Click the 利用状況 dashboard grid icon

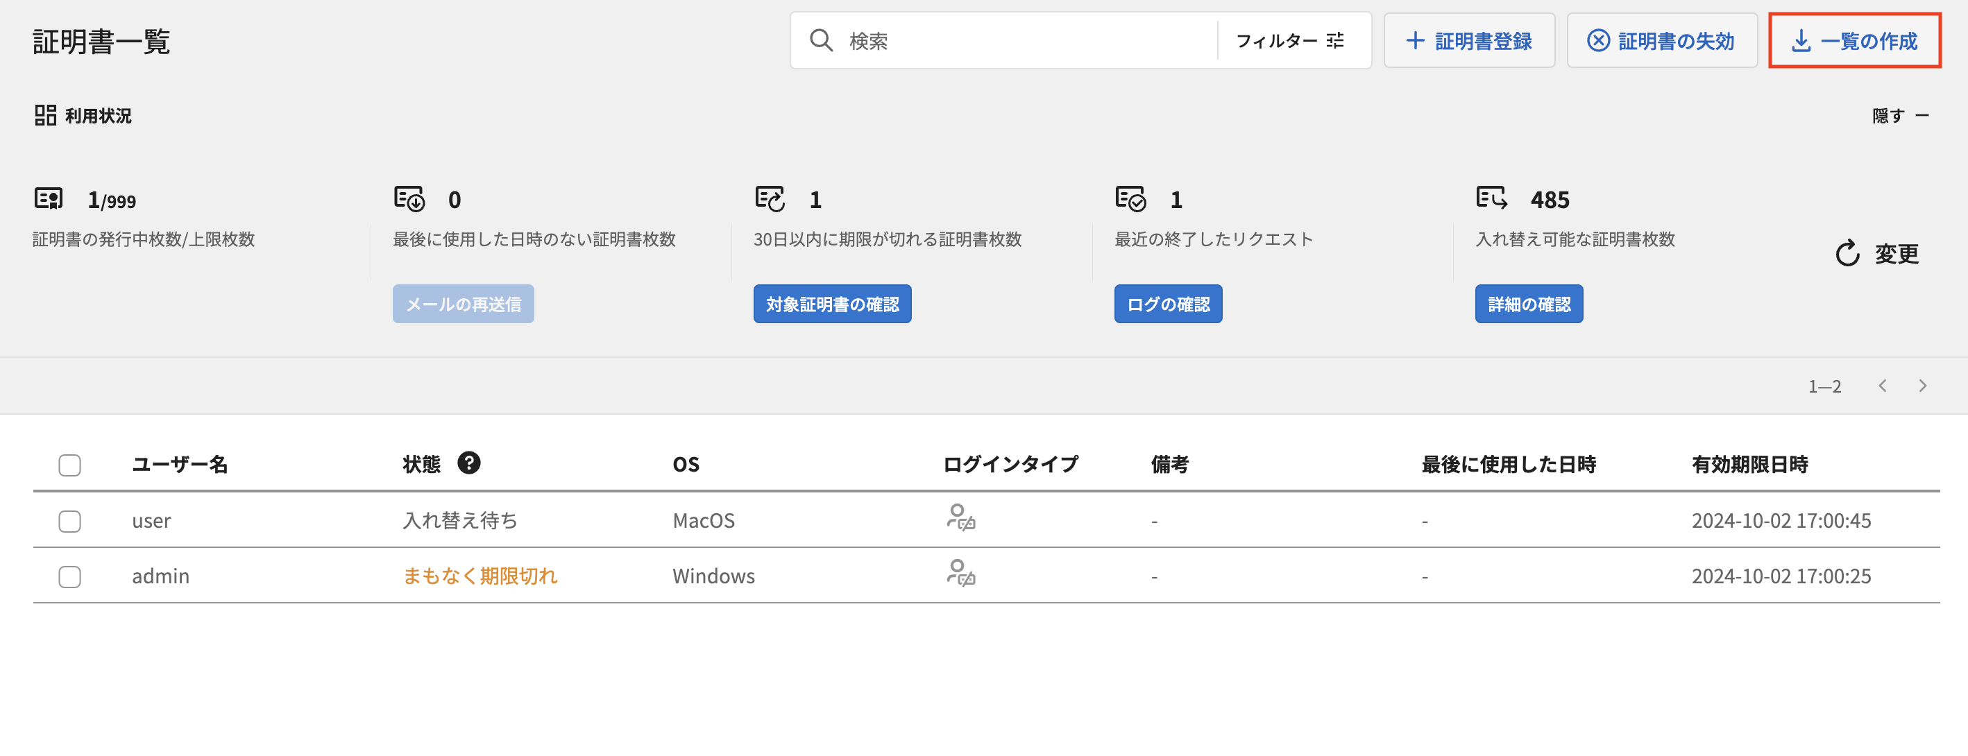click(45, 115)
